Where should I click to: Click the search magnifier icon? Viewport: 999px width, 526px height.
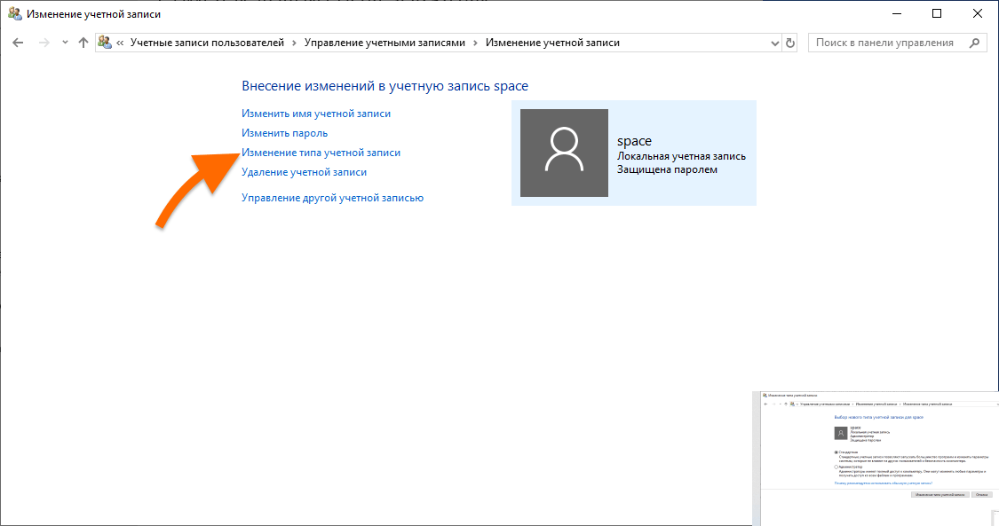[974, 43]
